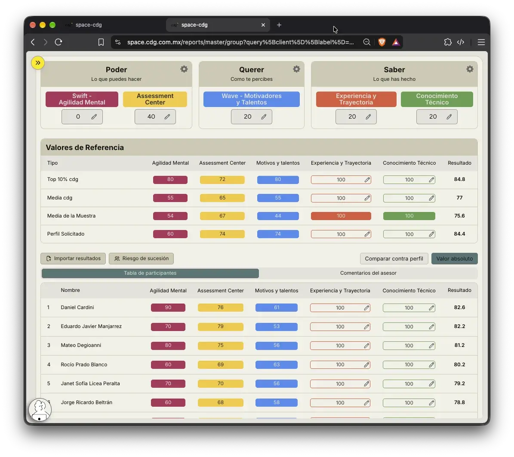
Task: Click the Brave Shields lion icon
Action: (x=382, y=42)
